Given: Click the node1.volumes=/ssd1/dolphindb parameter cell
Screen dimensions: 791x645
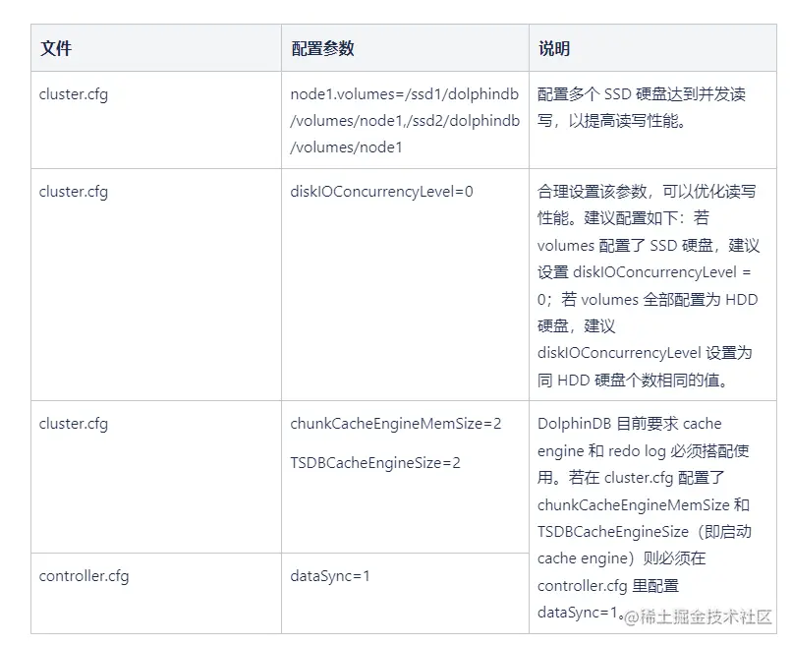Looking at the screenshot, I should click(405, 120).
